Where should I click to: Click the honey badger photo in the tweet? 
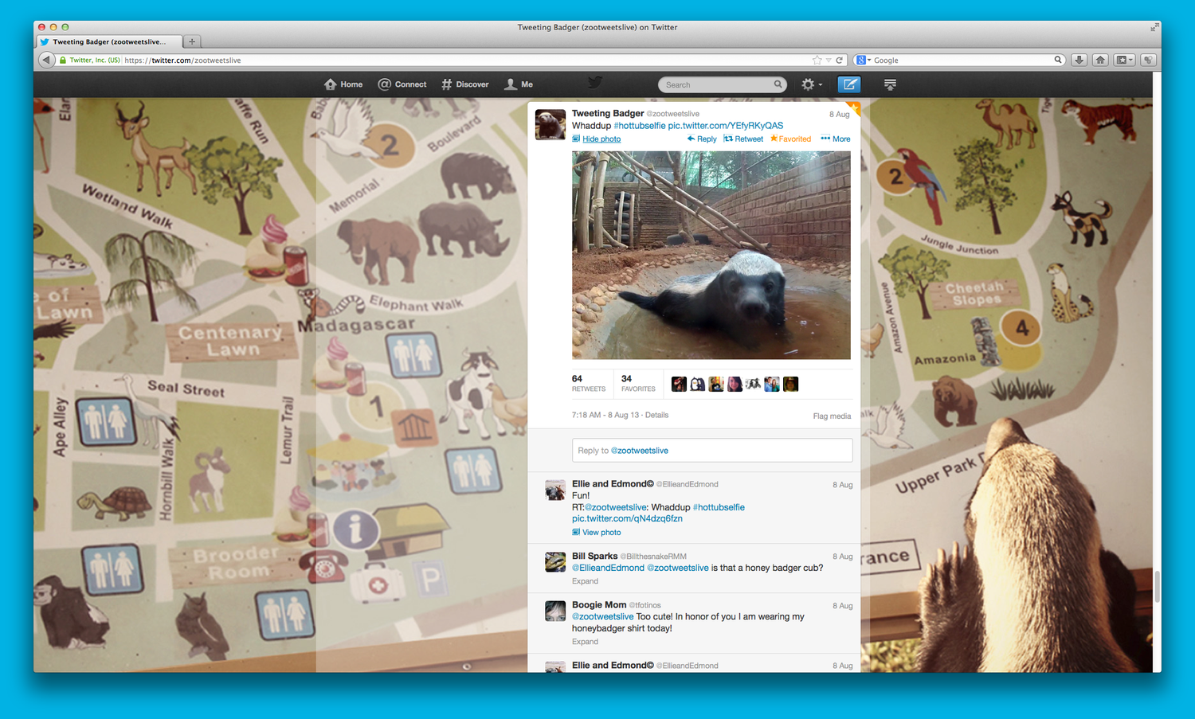(x=711, y=256)
